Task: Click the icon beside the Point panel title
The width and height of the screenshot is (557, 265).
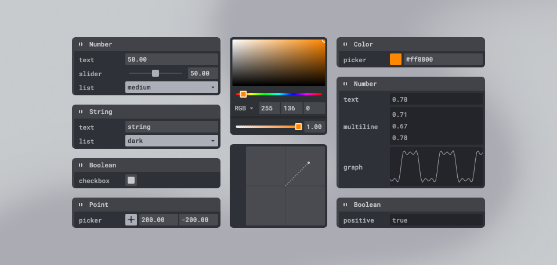Action: pos(81,205)
